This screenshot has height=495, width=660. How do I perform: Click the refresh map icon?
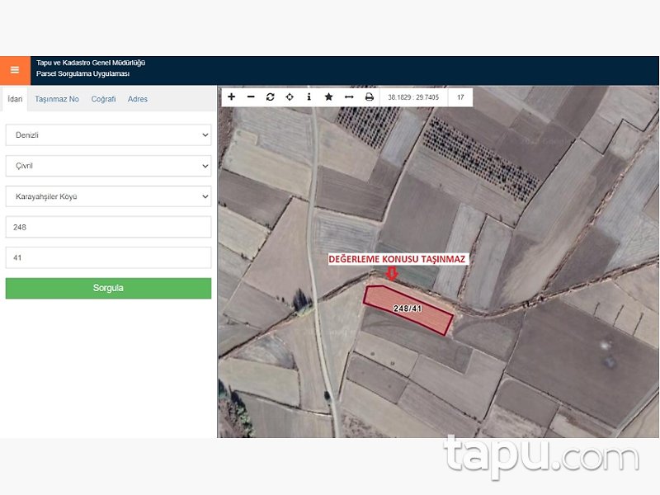point(271,97)
